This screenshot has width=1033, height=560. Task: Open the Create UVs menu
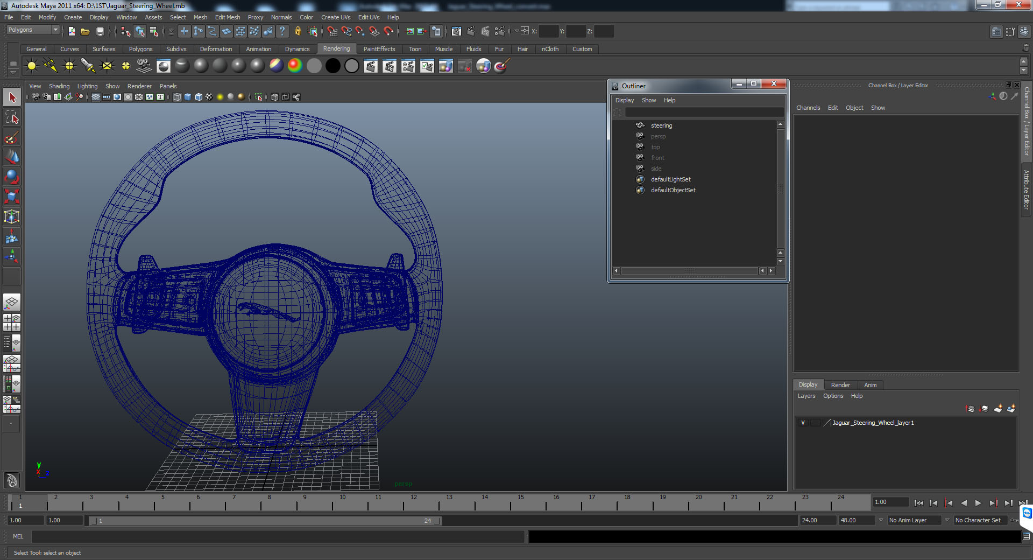pyautogui.click(x=336, y=17)
